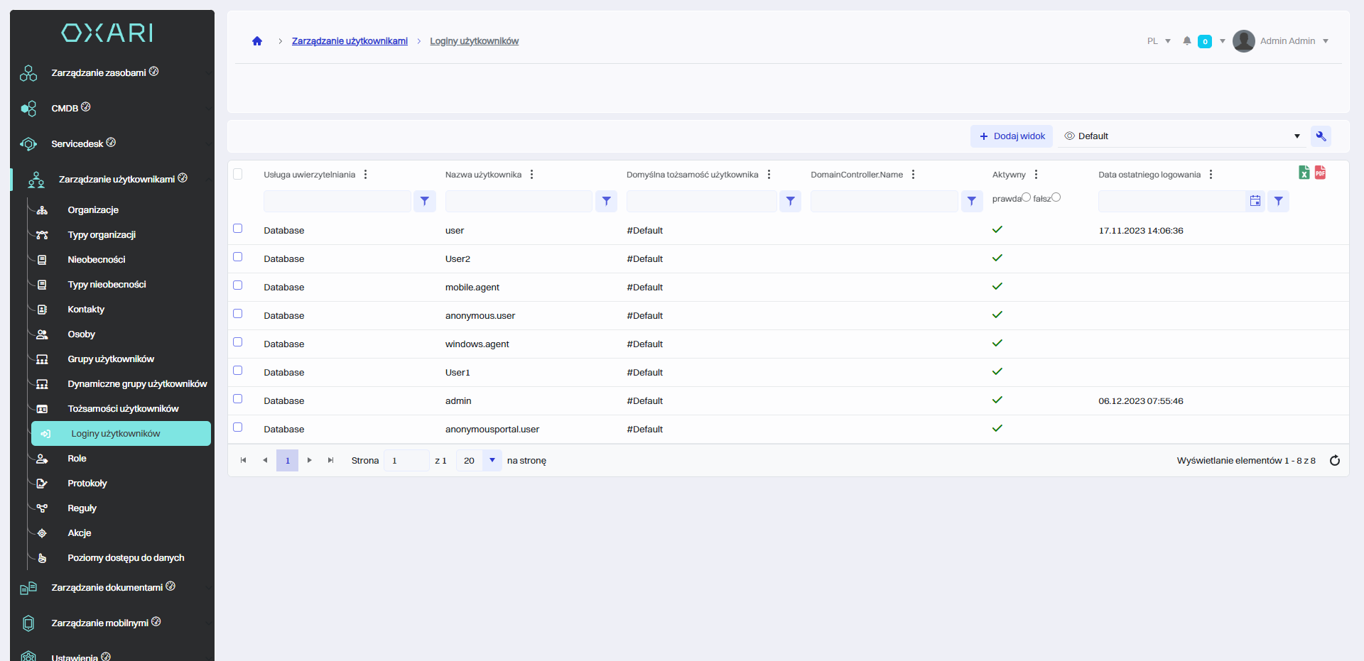Follow the Zarządzanie użytkownikami breadcrumb link
The height and width of the screenshot is (661, 1364).
[350, 41]
